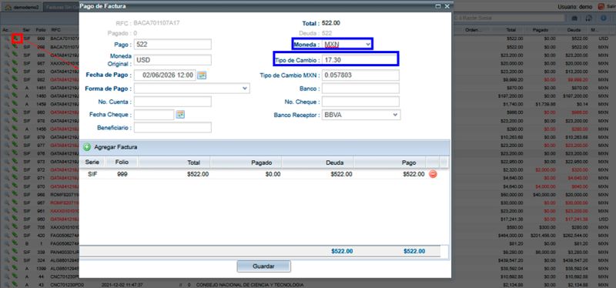This screenshot has width=616, height=288.
Task: Click the background Deuda column header
Action: click(573, 30)
